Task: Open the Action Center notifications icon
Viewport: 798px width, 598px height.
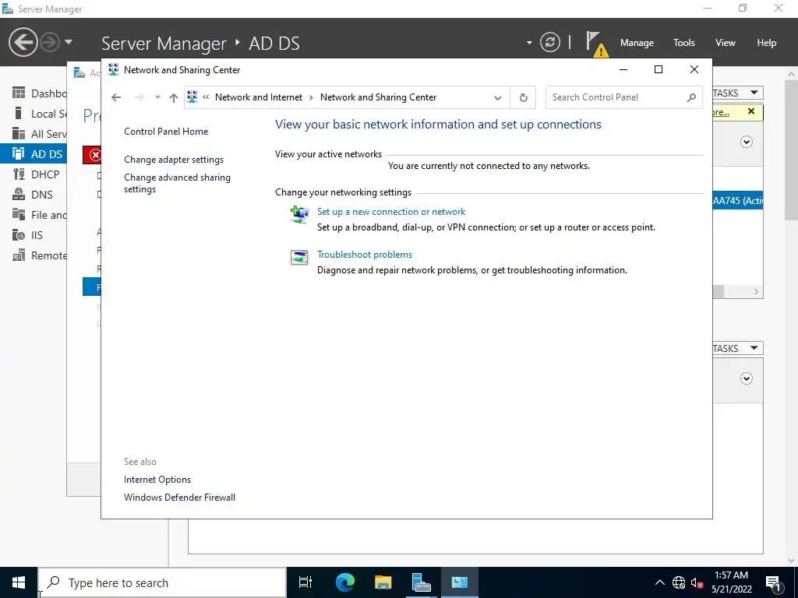Action: click(x=774, y=582)
